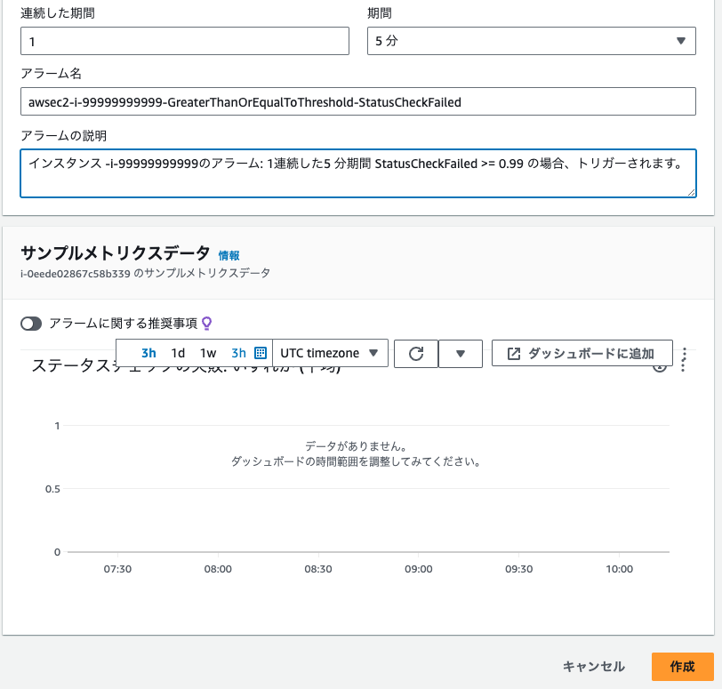Image resolution: width=722 pixels, height=689 pixels.
Task: Open the 期間 dropdown showing 5 分
Action: (x=531, y=40)
